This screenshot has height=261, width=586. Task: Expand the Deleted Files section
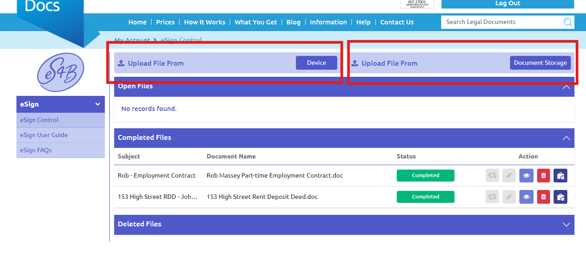566,225
